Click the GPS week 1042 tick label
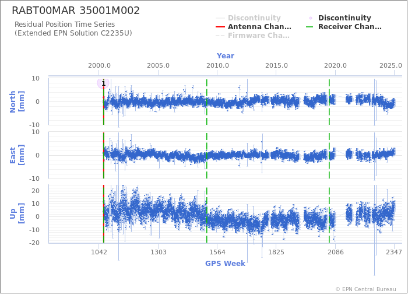The image size is (408, 294). coord(99,252)
